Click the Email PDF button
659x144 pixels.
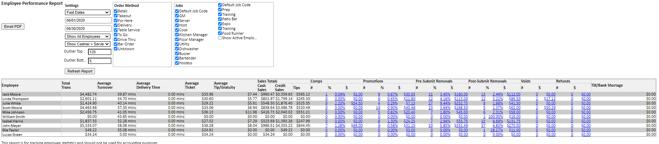(13, 26)
